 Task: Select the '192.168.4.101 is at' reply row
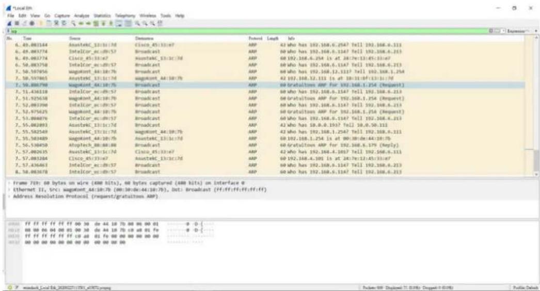[x=265, y=158]
